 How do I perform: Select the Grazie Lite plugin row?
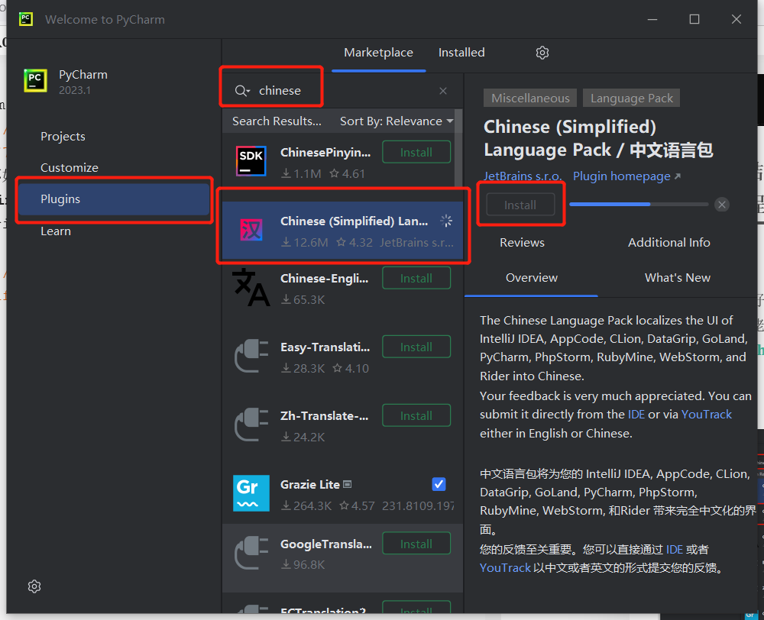click(x=343, y=494)
